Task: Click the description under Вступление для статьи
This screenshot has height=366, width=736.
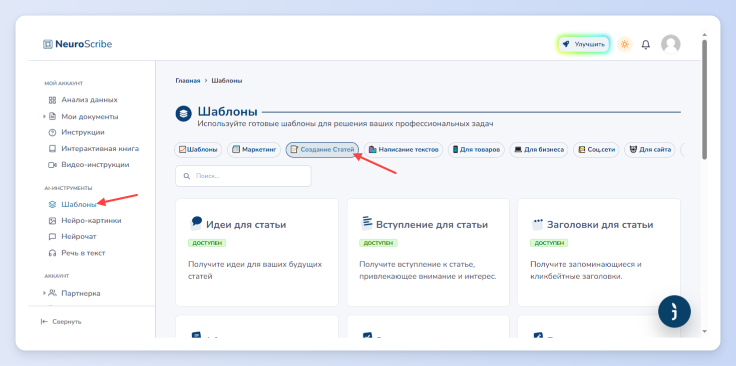Action: tap(428, 270)
